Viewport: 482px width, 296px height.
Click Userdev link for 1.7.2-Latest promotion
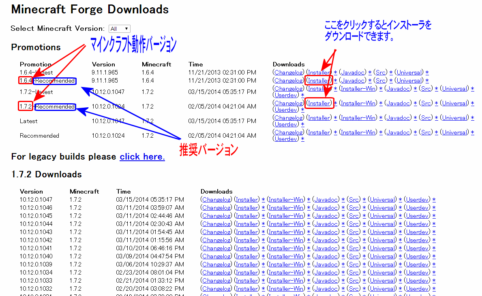point(286,96)
